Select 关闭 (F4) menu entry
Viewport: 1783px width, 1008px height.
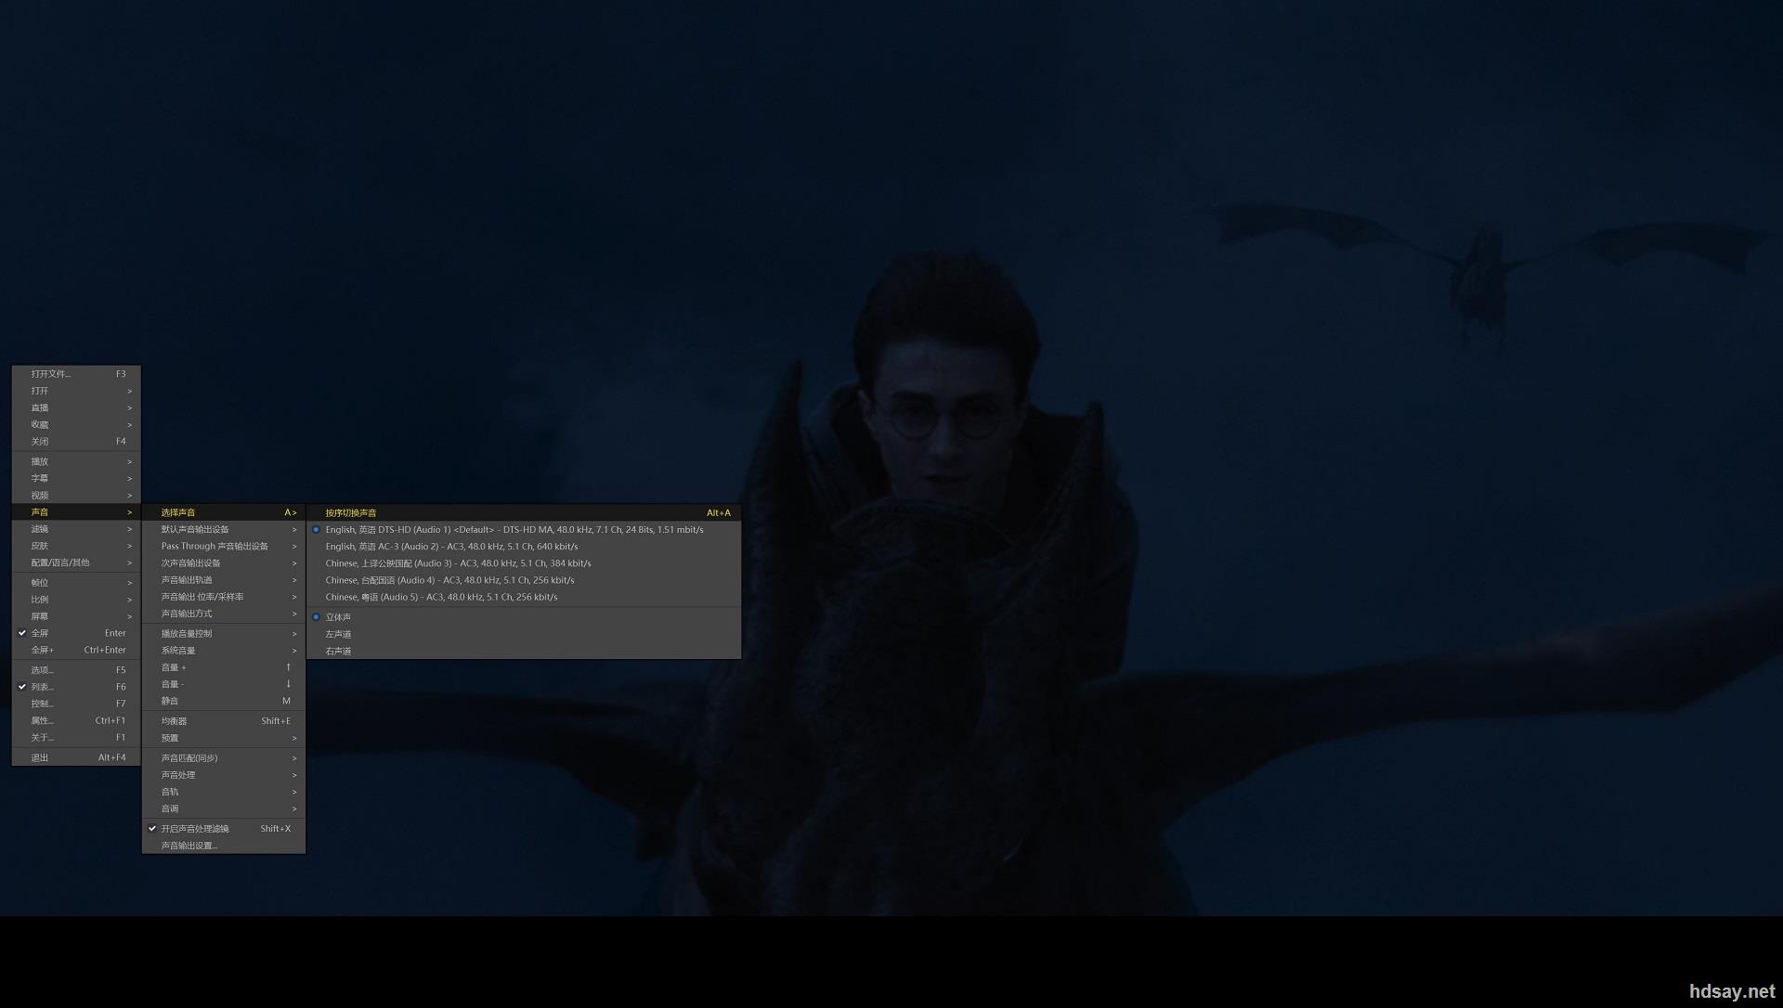(76, 441)
